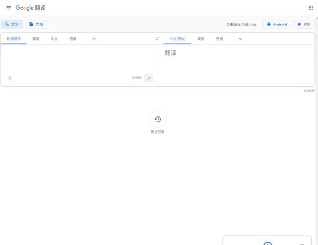Choose 英语 as target language
This screenshot has width=318, height=245.
[x=201, y=39]
